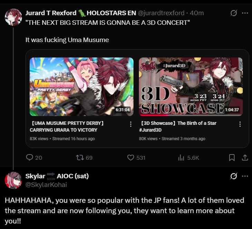This screenshot has width=252, height=229.
Task: Open Skylar's profile avatar
Action: click(13, 180)
